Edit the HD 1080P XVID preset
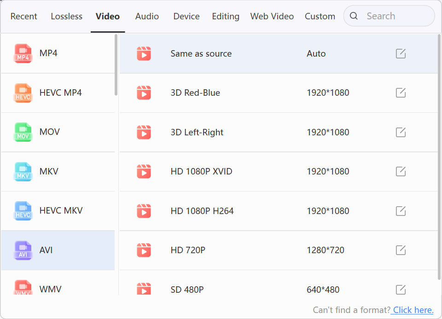Viewport: 442px width, 319px height. tap(401, 171)
